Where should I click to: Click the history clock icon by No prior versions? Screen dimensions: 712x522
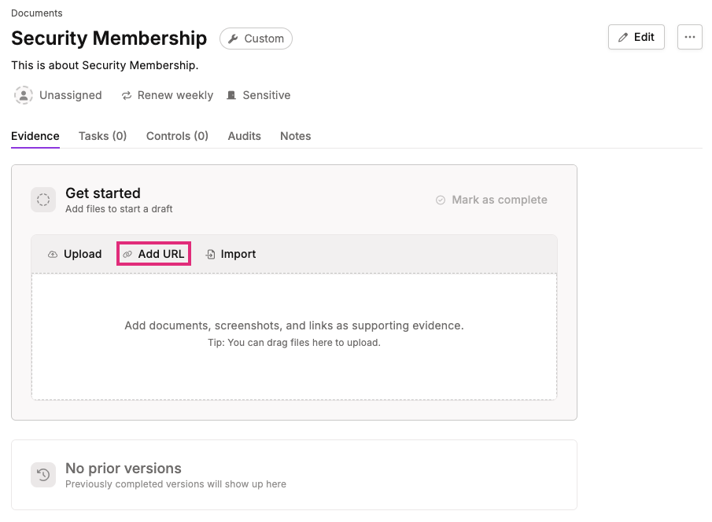coord(43,475)
